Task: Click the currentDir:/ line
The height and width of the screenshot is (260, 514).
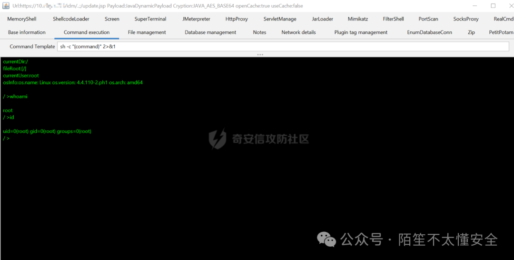Action: click(15, 61)
